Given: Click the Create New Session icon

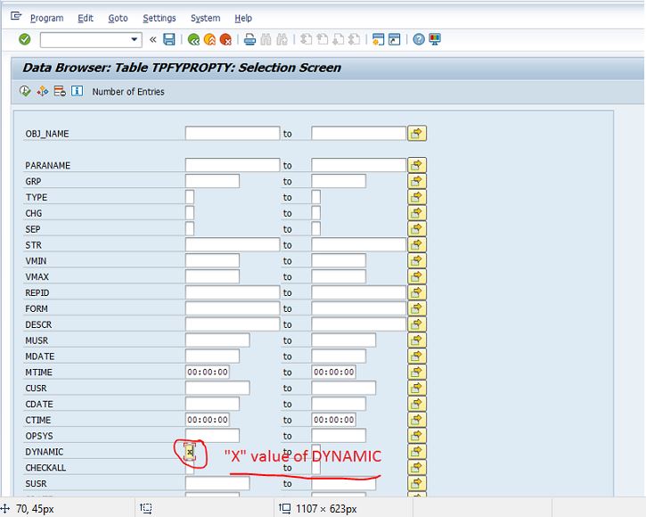Looking at the screenshot, I should pyautogui.click(x=378, y=39).
